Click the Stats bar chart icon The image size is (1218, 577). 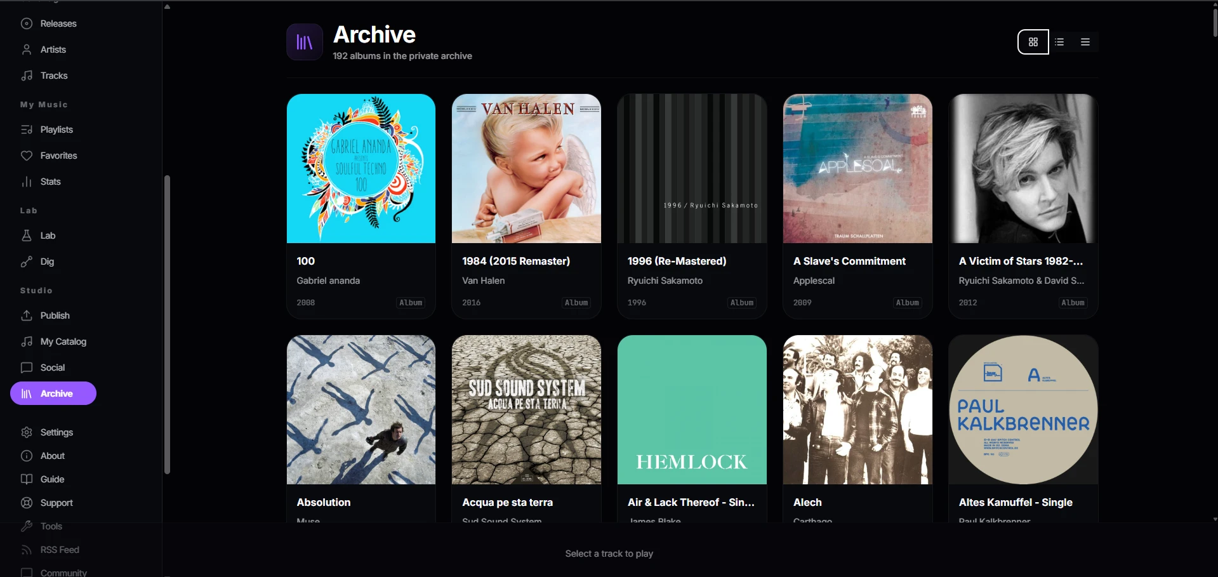pyautogui.click(x=27, y=182)
